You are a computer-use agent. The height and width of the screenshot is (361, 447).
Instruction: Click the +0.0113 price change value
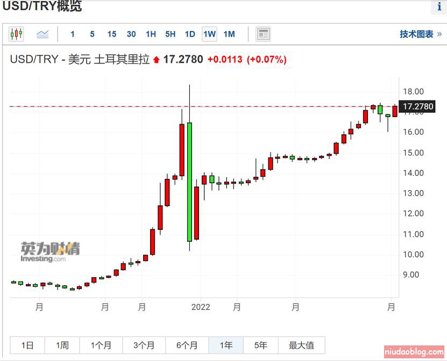click(x=225, y=60)
